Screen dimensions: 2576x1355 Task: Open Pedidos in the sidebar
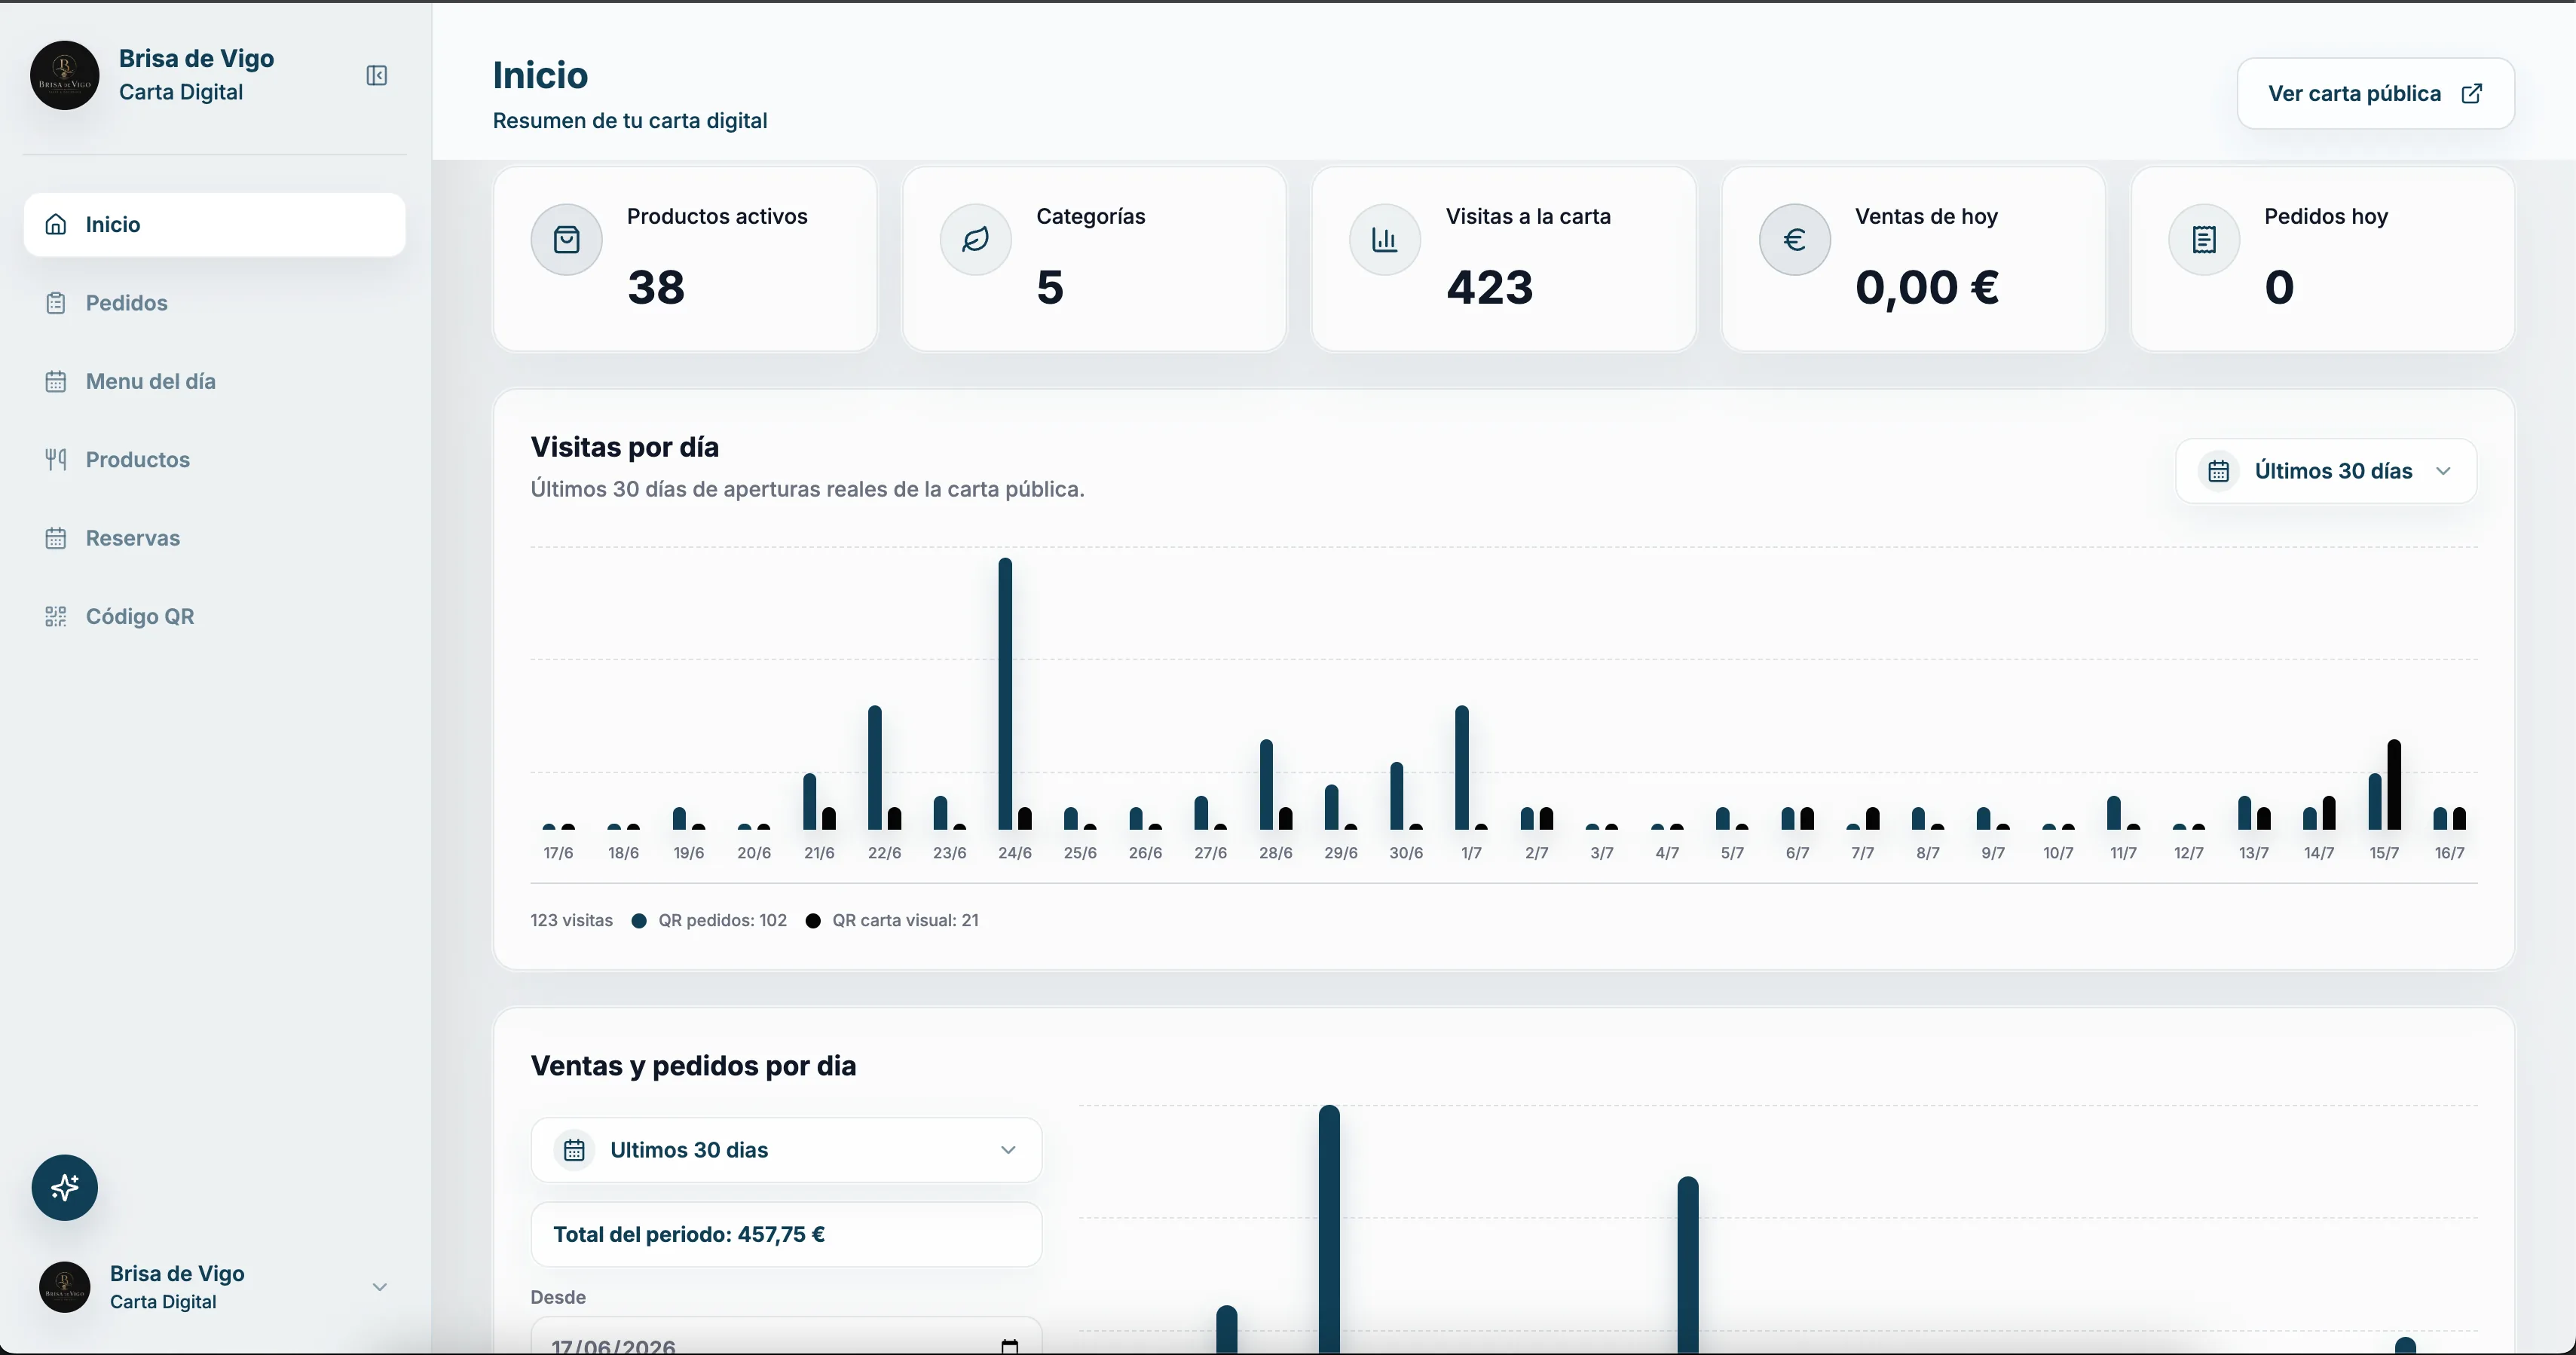pos(215,303)
